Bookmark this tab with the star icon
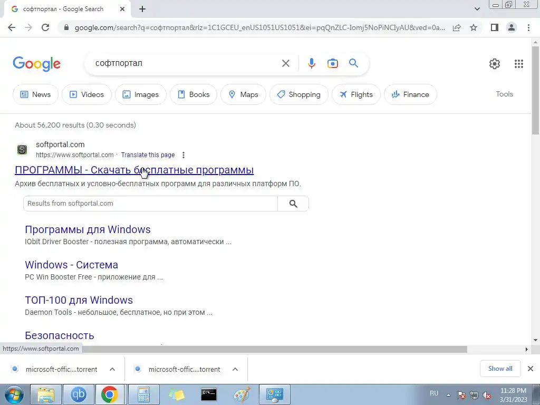540x405 pixels. [x=474, y=27]
